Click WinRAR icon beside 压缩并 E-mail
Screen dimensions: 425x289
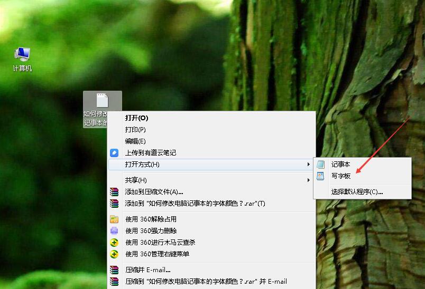pos(114,270)
